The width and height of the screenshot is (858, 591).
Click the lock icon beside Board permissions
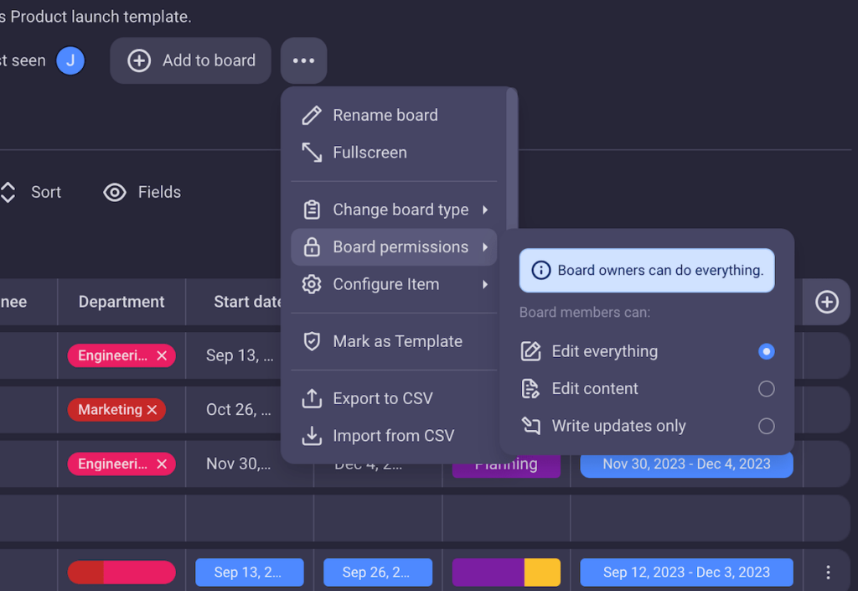[x=312, y=246]
